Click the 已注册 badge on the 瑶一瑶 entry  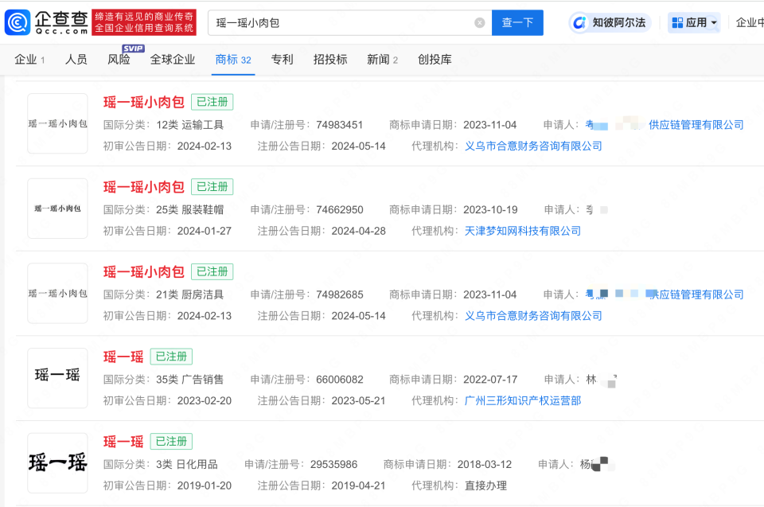coord(170,357)
